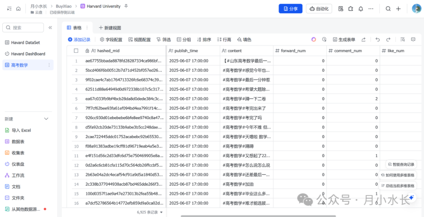Open the plugin puzzle-piece icon
This screenshot has height=217, width=424.
351,9
